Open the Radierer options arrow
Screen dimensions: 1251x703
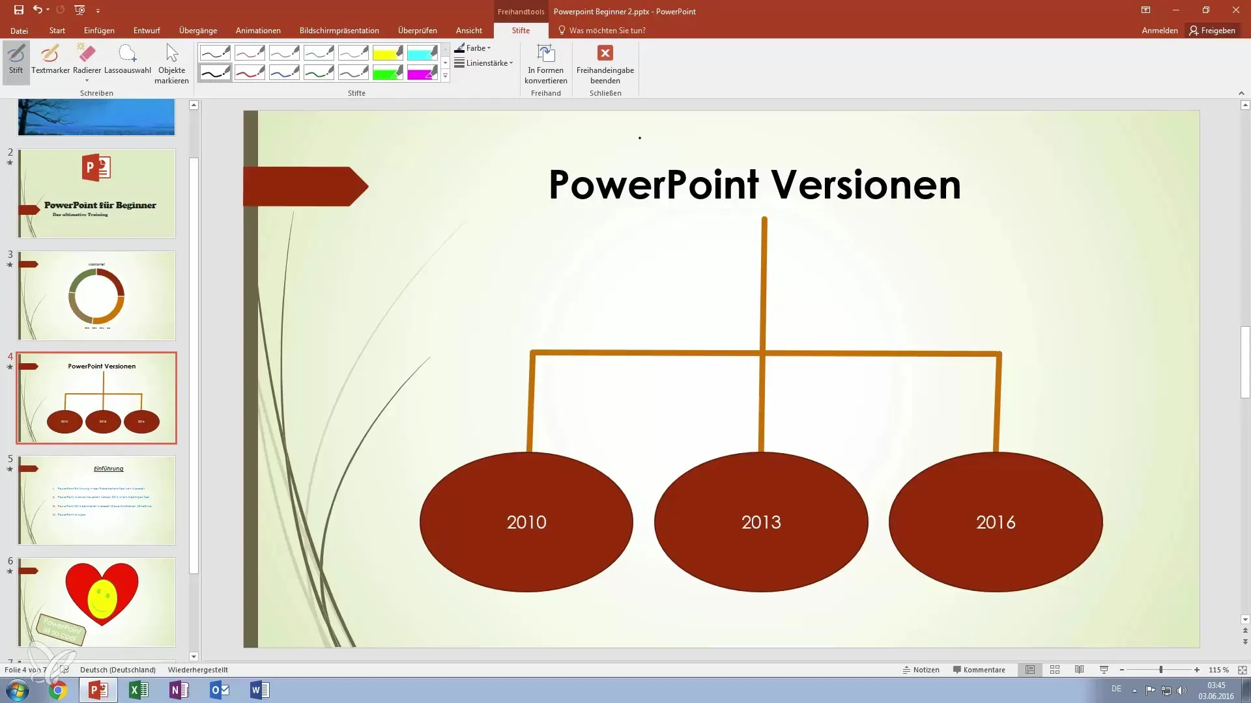tap(87, 81)
